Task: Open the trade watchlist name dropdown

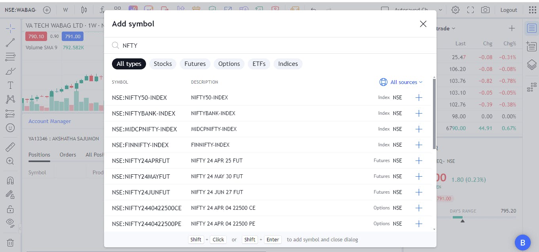Action: (446, 28)
